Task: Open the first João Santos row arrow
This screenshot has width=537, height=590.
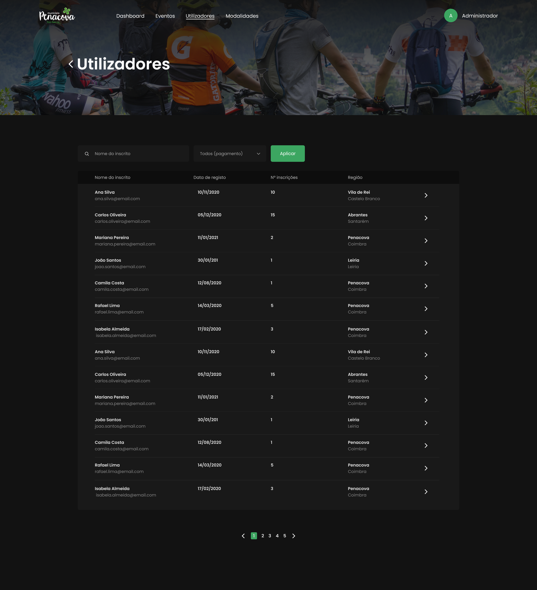Action: click(426, 264)
